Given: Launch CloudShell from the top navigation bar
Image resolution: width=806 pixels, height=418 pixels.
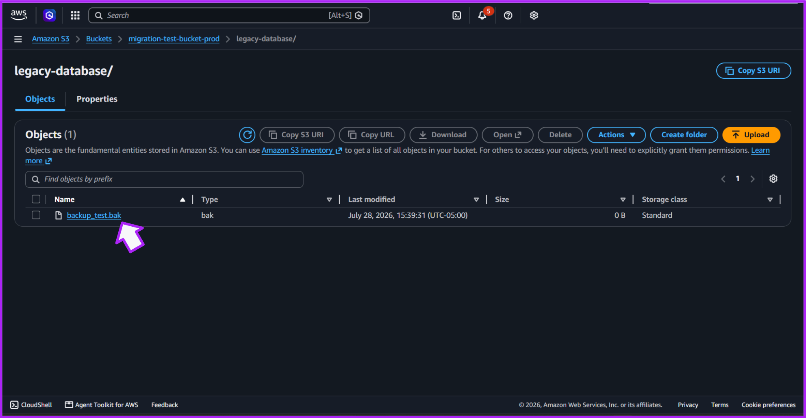Looking at the screenshot, I should point(456,15).
